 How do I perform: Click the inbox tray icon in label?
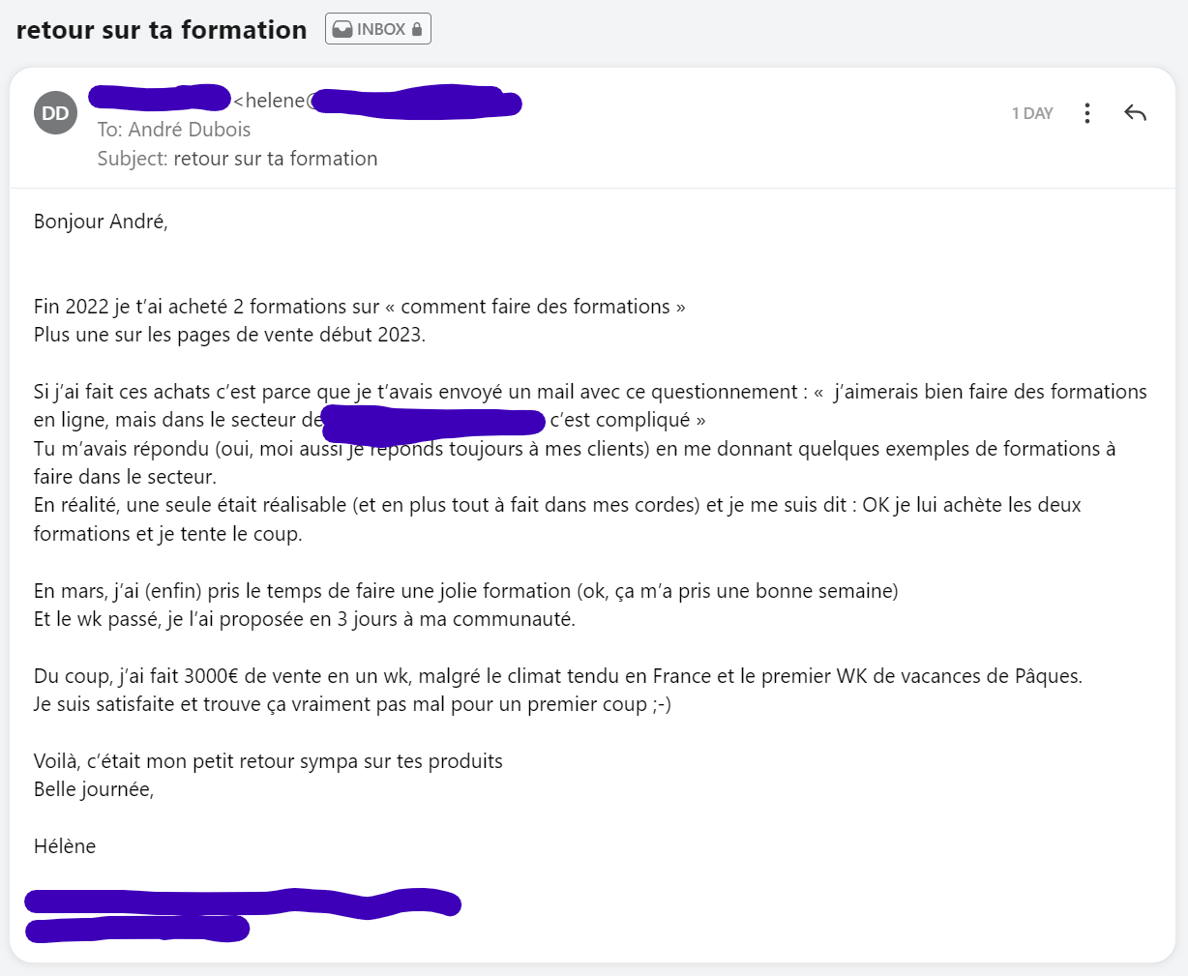tap(342, 29)
